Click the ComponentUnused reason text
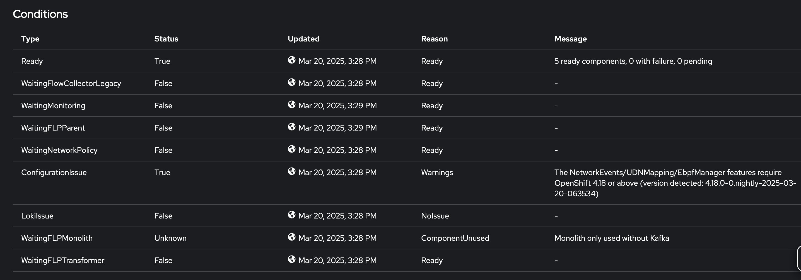Viewport: 801px width, 280px height. tap(455, 238)
